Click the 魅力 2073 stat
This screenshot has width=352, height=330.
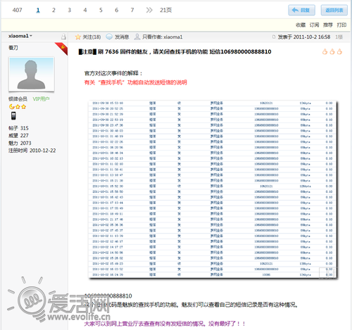click(x=20, y=143)
